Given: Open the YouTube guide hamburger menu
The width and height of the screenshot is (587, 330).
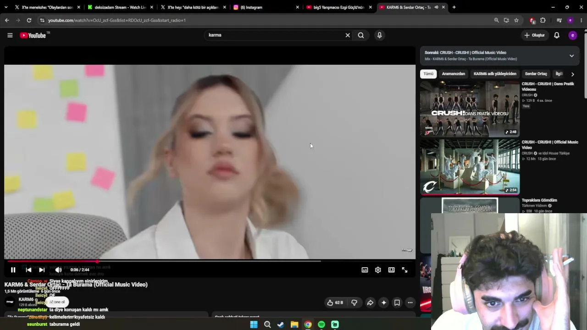Looking at the screenshot, I should pos(10,35).
